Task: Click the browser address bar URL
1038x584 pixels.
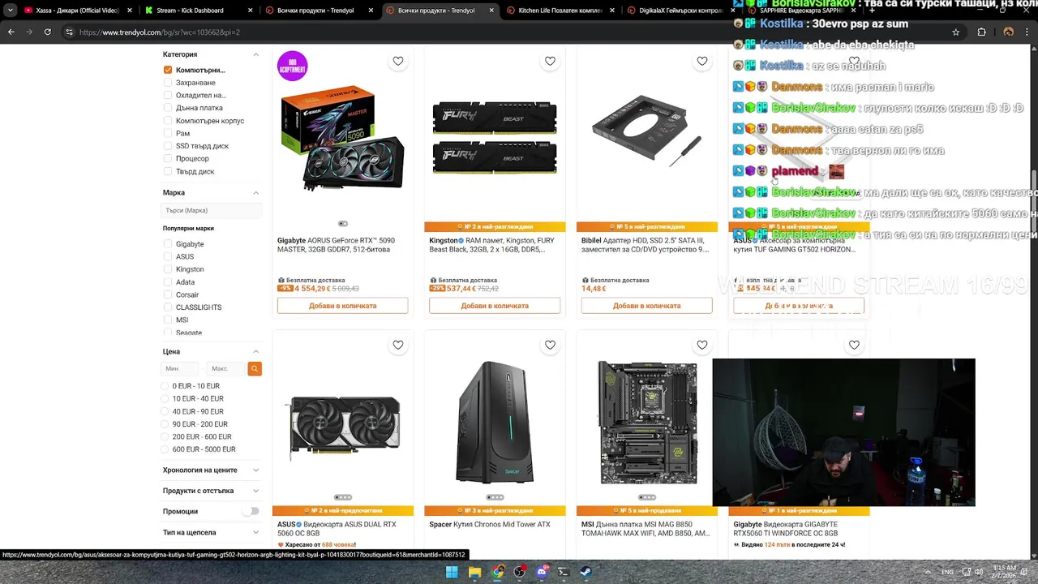Action: pos(160,32)
